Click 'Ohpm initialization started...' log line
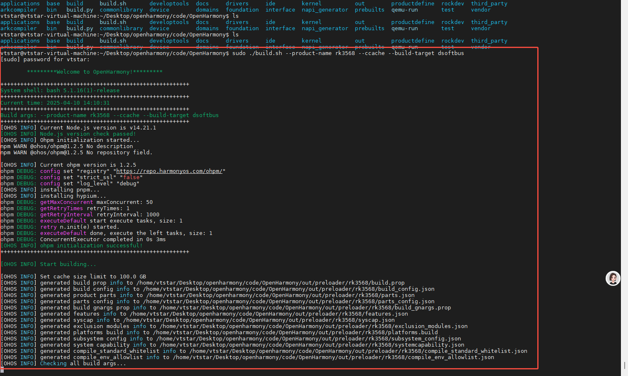 [70, 140]
